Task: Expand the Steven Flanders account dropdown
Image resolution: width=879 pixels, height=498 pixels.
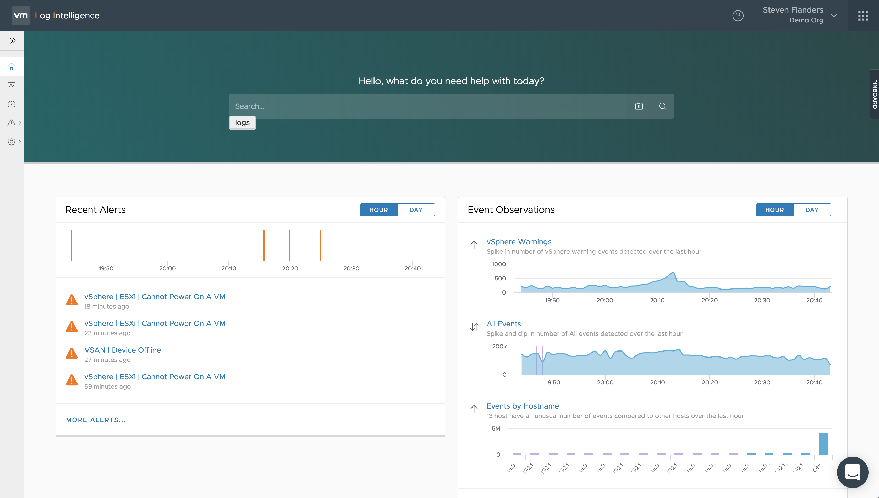Action: (x=834, y=15)
